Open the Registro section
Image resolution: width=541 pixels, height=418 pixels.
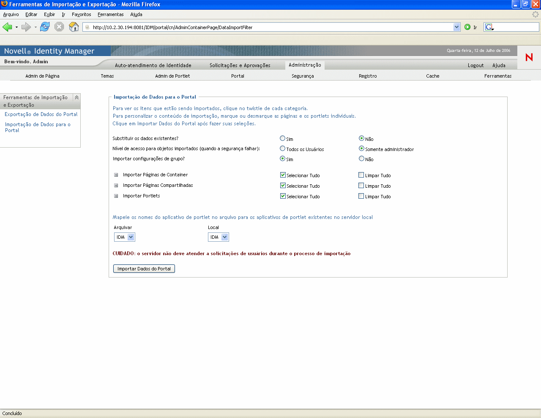(368, 76)
